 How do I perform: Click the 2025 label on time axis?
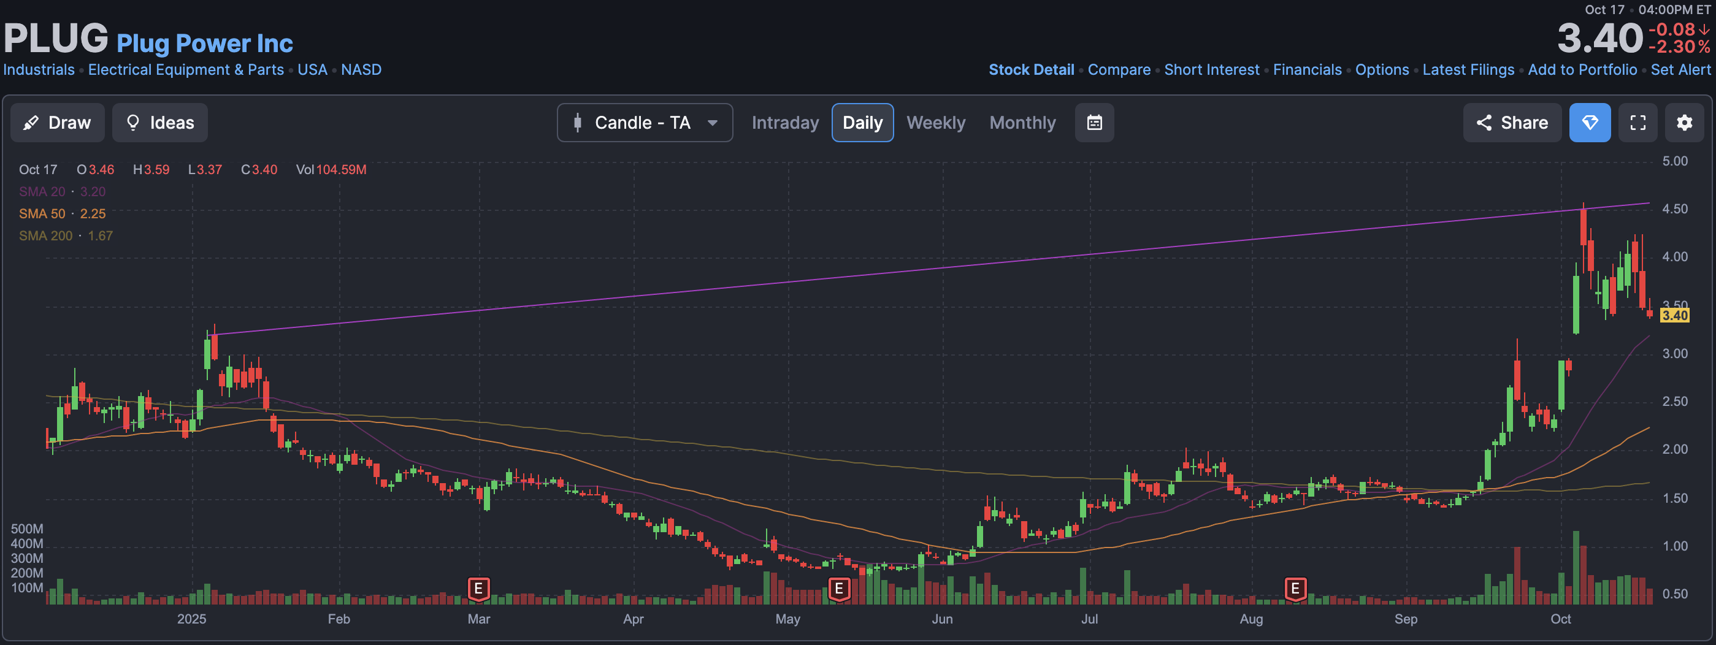[x=191, y=619]
